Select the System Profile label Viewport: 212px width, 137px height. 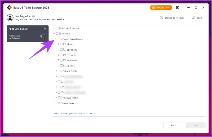[x=71, y=98]
